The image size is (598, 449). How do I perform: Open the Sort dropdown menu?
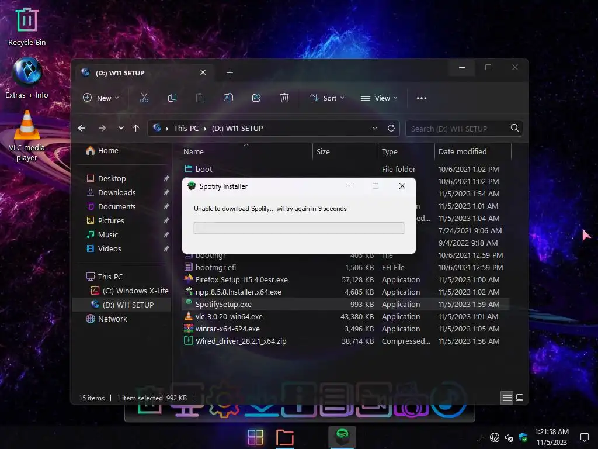coord(327,98)
